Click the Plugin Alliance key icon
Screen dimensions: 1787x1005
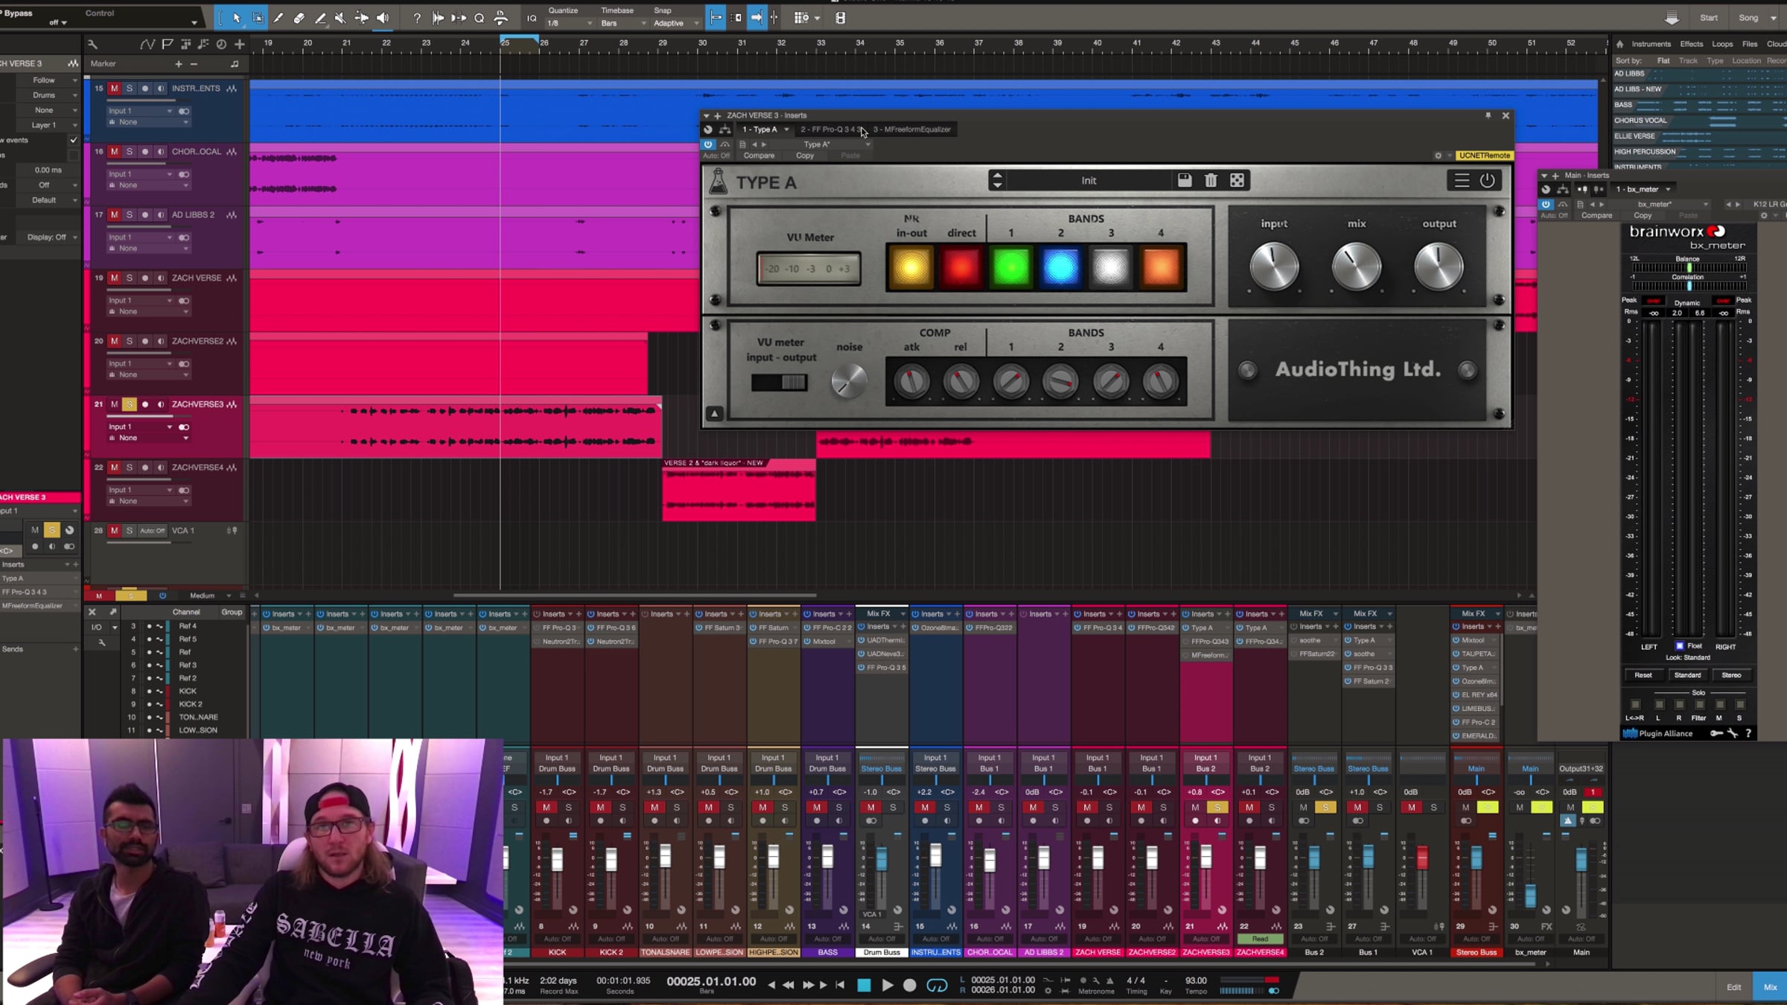point(1716,733)
